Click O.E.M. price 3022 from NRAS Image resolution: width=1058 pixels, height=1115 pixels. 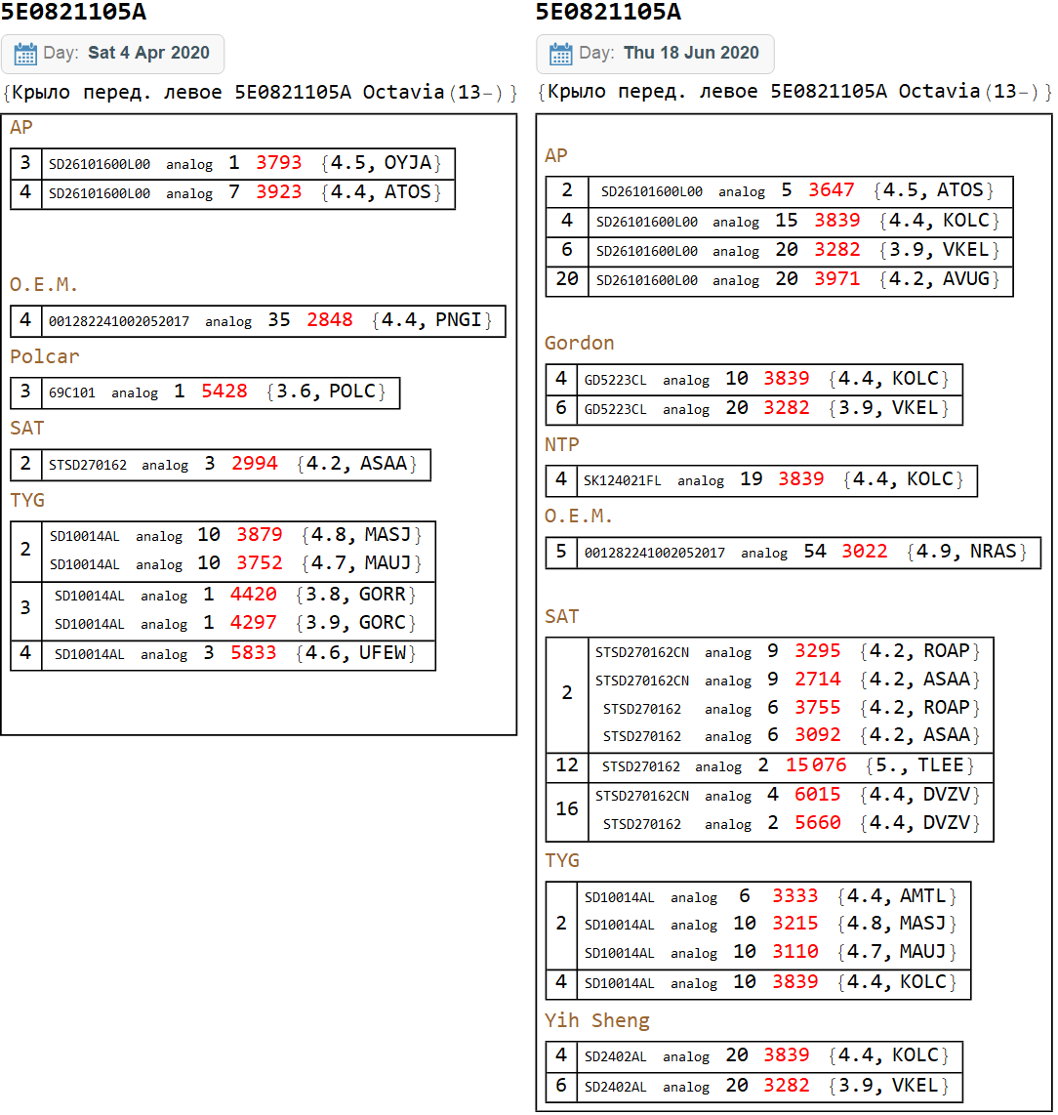point(865,552)
